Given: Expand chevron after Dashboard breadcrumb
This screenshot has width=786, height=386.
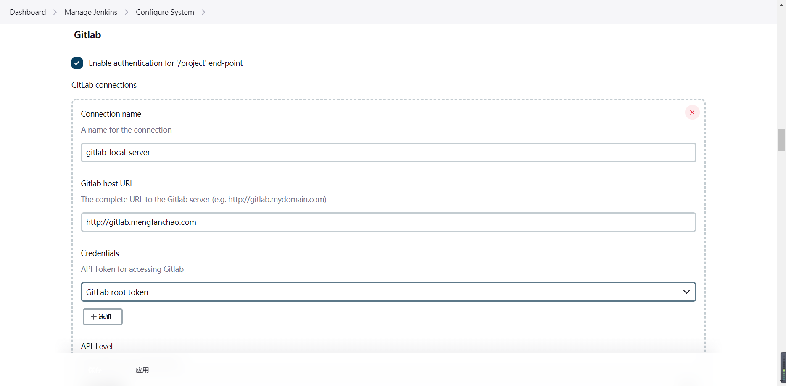Looking at the screenshot, I should click(x=55, y=12).
